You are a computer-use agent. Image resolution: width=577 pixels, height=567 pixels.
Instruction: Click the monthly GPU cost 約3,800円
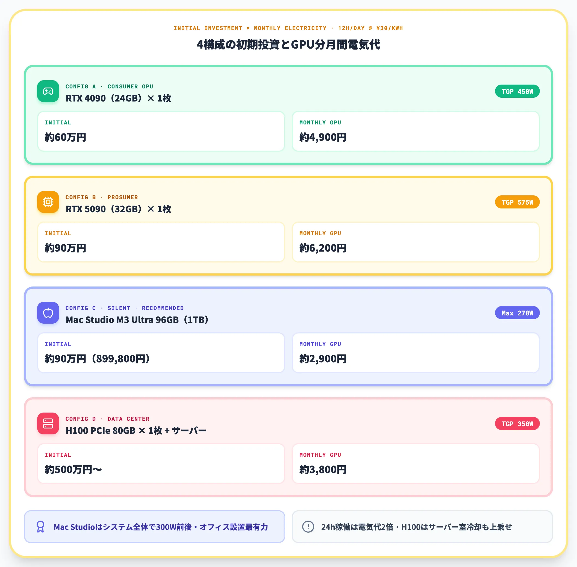click(323, 470)
